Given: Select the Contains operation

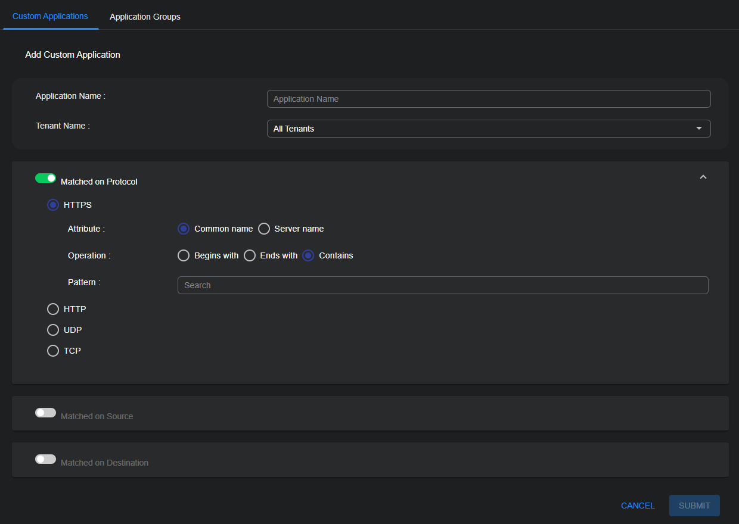Looking at the screenshot, I should [x=308, y=255].
